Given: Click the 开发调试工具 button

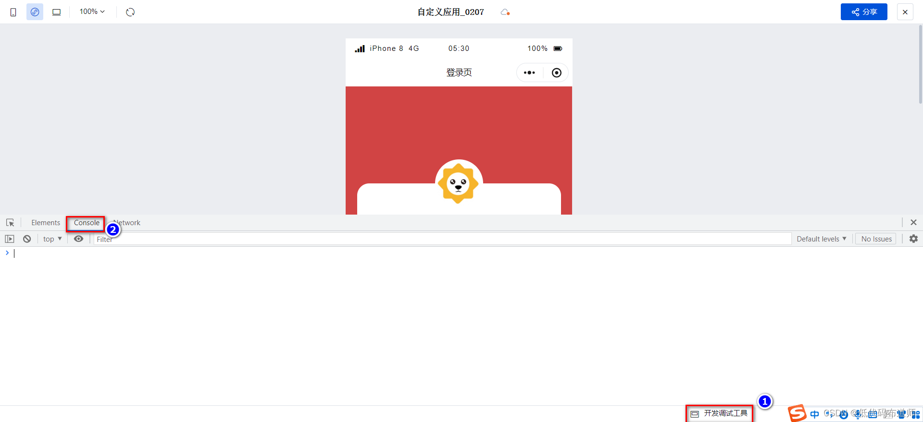Looking at the screenshot, I should 719,413.
